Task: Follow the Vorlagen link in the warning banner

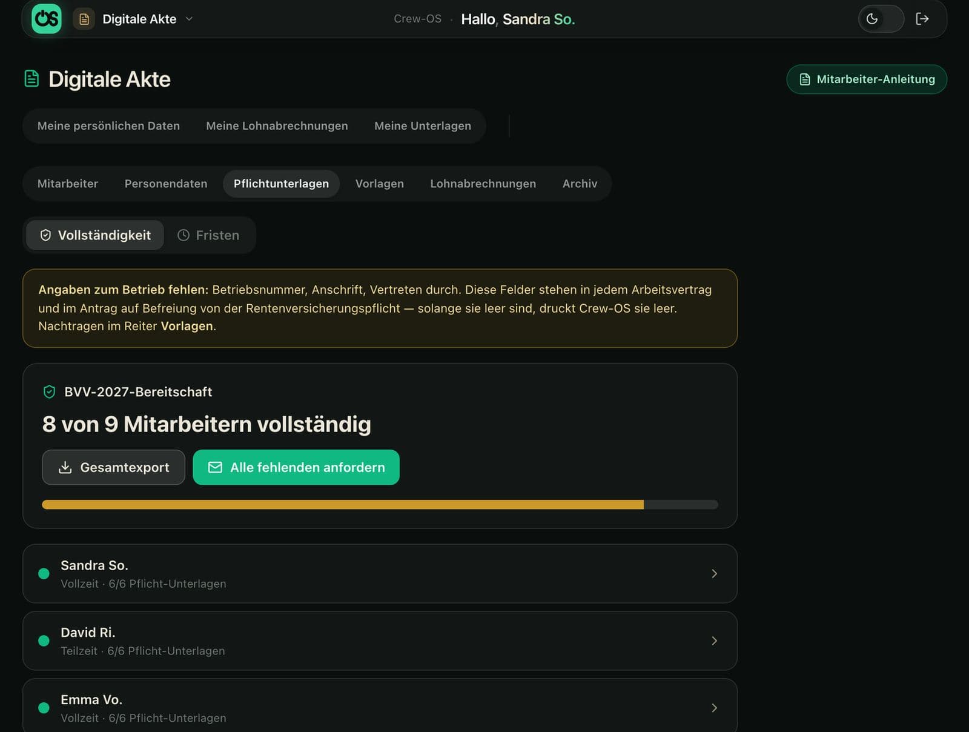Action: click(x=187, y=326)
